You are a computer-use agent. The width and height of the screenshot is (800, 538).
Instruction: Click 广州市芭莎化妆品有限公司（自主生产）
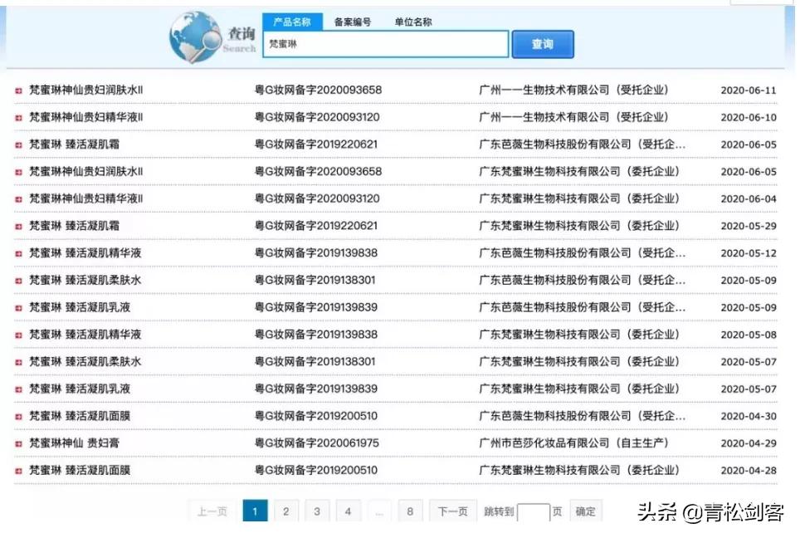573,443
